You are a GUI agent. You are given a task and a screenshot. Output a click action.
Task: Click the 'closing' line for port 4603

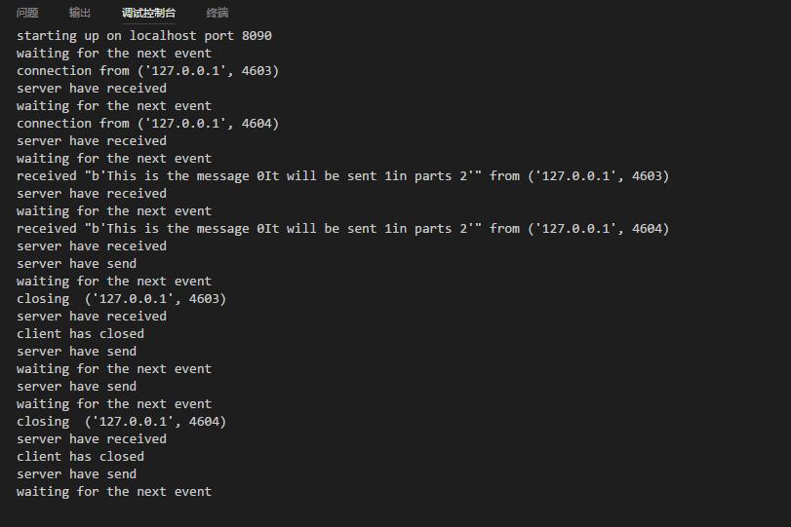coord(122,299)
